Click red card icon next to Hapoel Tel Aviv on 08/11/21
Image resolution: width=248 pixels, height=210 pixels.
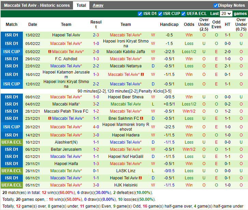(x=140, y=178)
